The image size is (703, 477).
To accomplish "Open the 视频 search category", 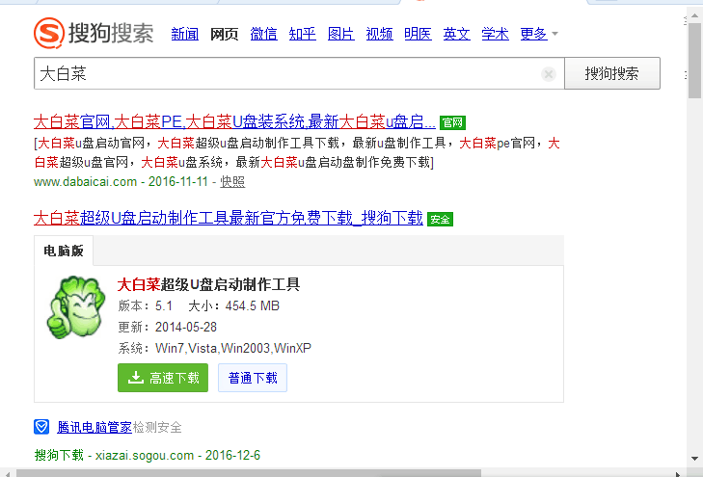I will (x=379, y=34).
